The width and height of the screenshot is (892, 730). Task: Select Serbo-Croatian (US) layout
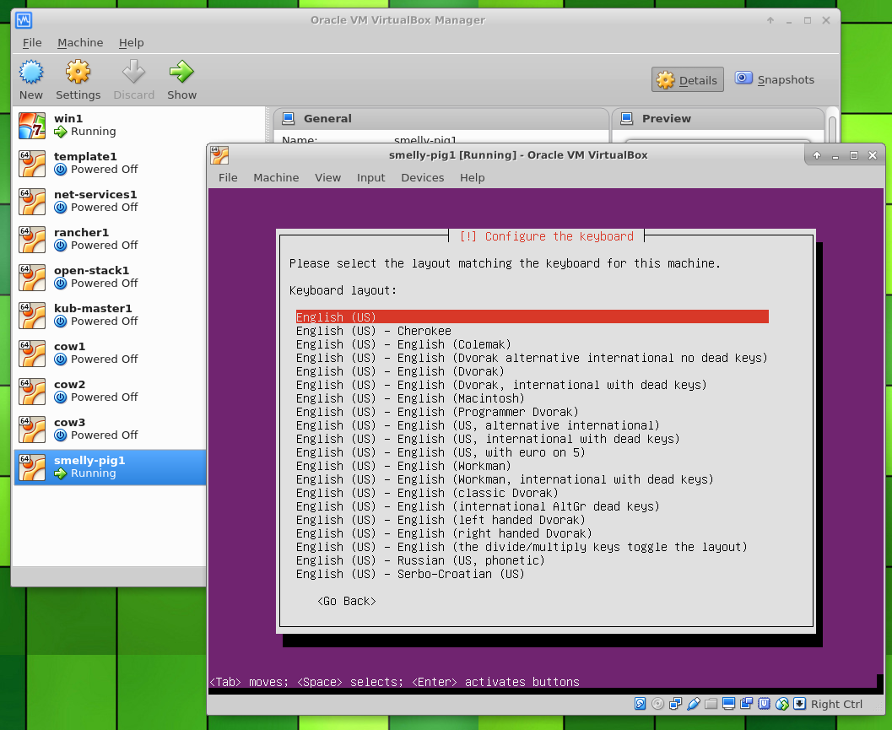click(x=410, y=574)
